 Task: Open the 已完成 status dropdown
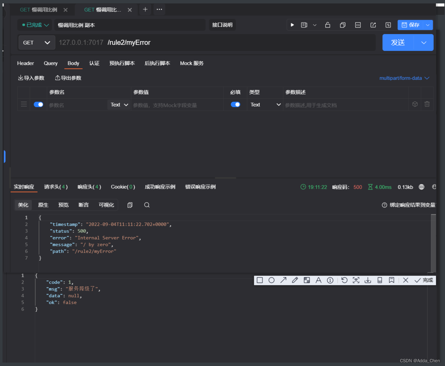[35, 25]
